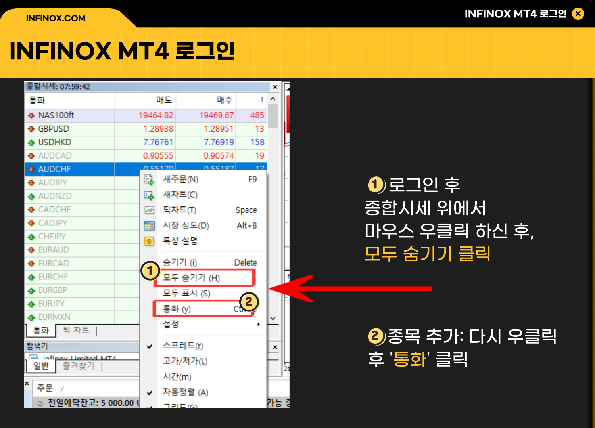Switch to navigator 즐겨찾기 tab
Viewport: 595px width, 428px height.
pos(79,366)
